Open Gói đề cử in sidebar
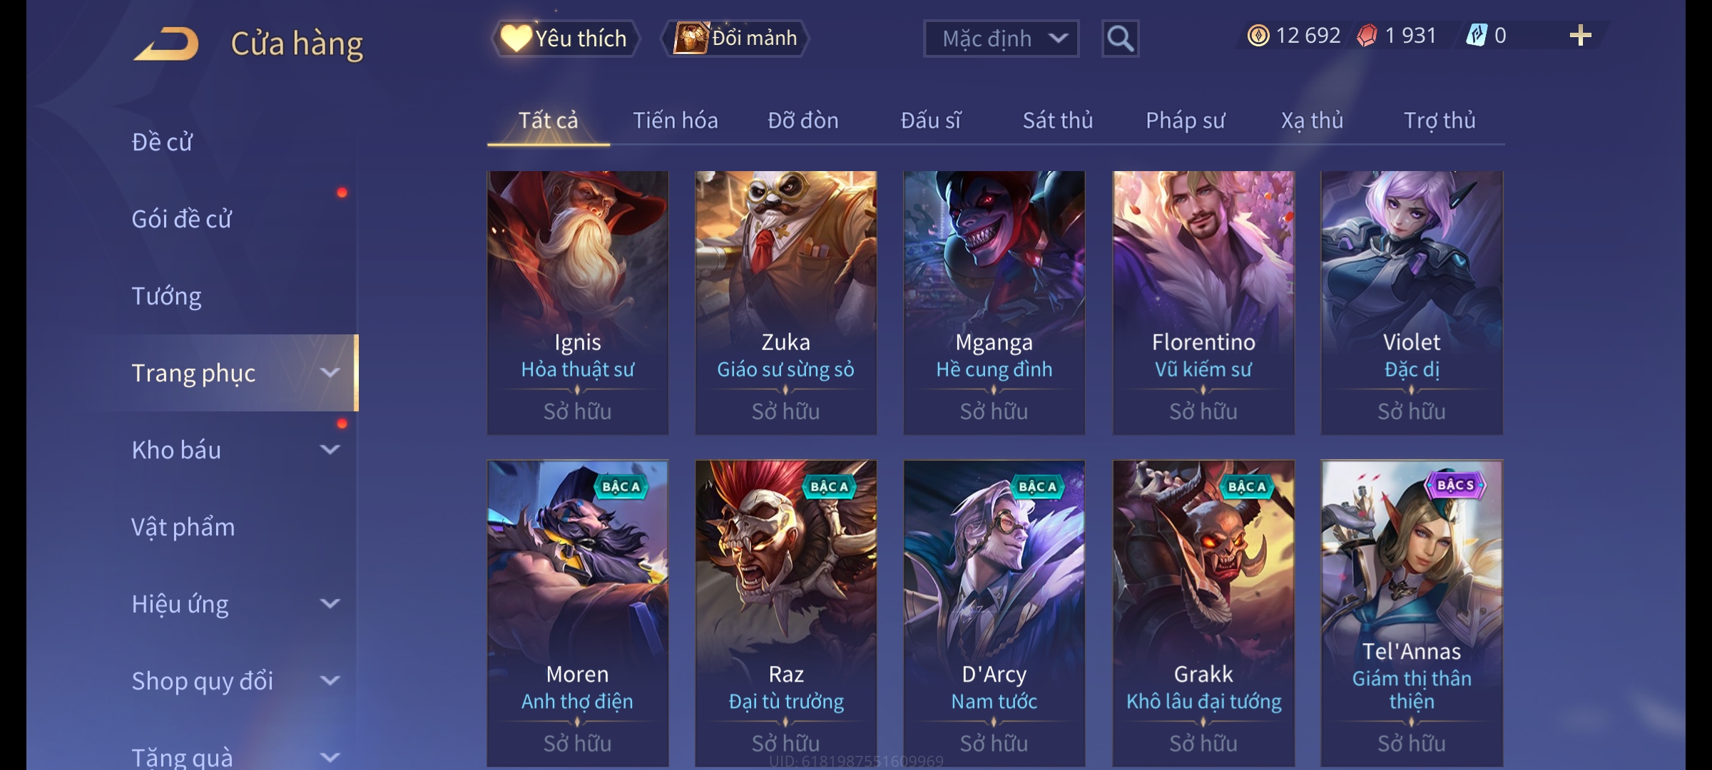This screenshot has height=770, width=1712. pos(182,219)
